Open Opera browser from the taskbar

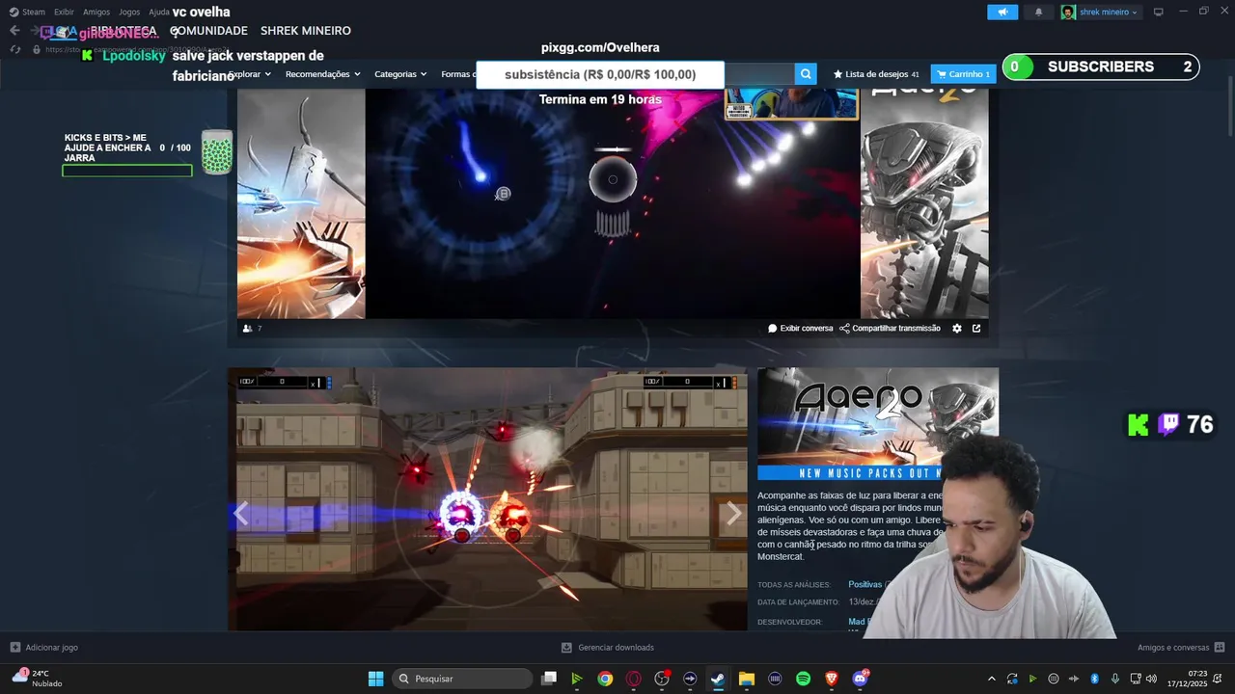(x=634, y=679)
